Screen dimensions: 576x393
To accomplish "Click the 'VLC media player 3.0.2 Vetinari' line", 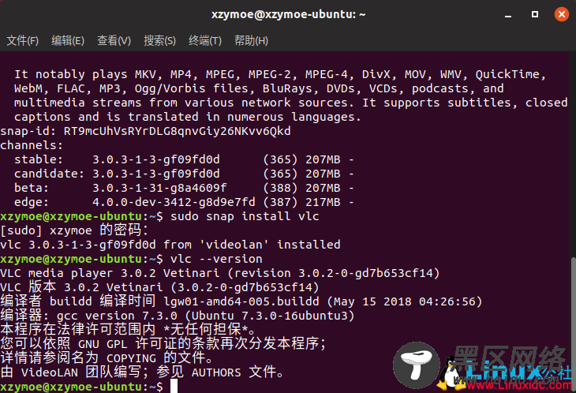I will pos(219,273).
